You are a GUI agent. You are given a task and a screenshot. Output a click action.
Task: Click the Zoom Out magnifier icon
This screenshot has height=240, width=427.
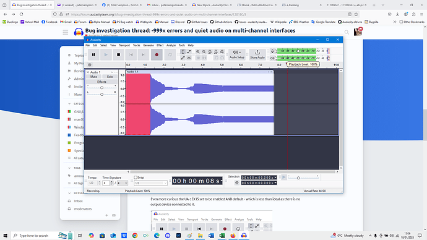click(204, 52)
